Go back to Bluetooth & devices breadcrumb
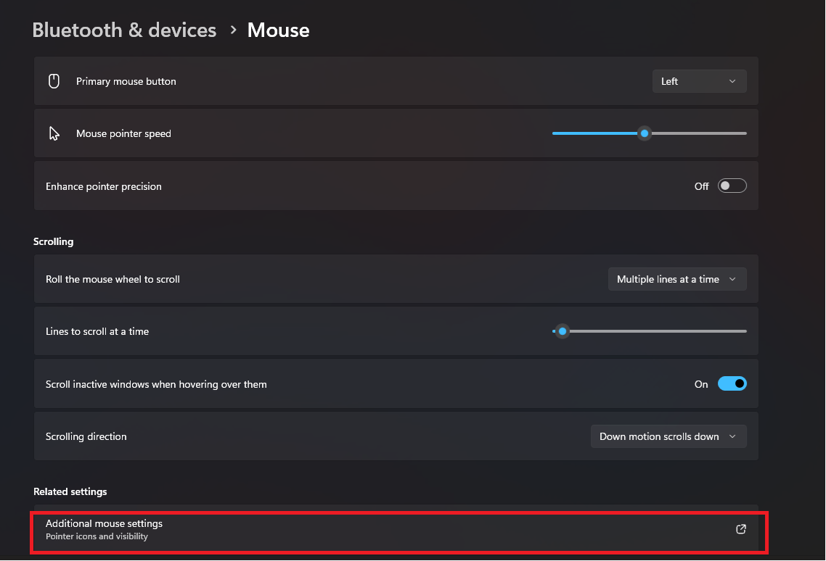 point(123,30)
